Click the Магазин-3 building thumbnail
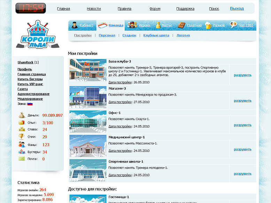 tap(88, 97)
